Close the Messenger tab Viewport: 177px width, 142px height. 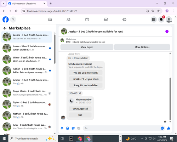pos(44,4)
